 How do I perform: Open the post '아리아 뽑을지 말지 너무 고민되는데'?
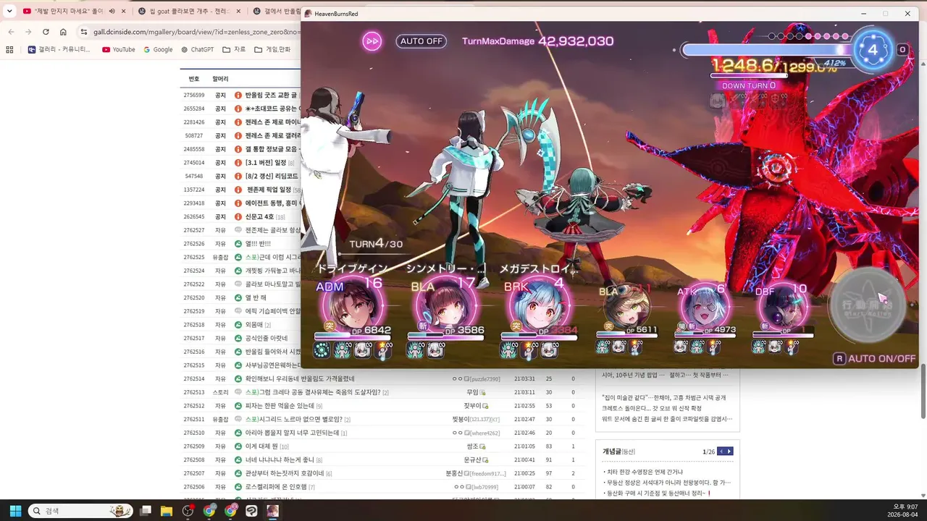click(x=292, y=433)
